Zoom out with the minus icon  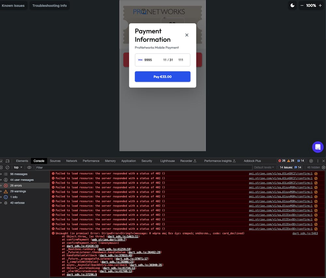302,6
